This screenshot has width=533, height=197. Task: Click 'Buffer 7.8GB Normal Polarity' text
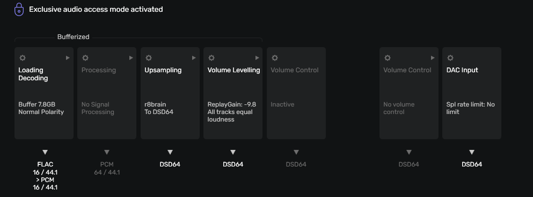click(41, 108)
